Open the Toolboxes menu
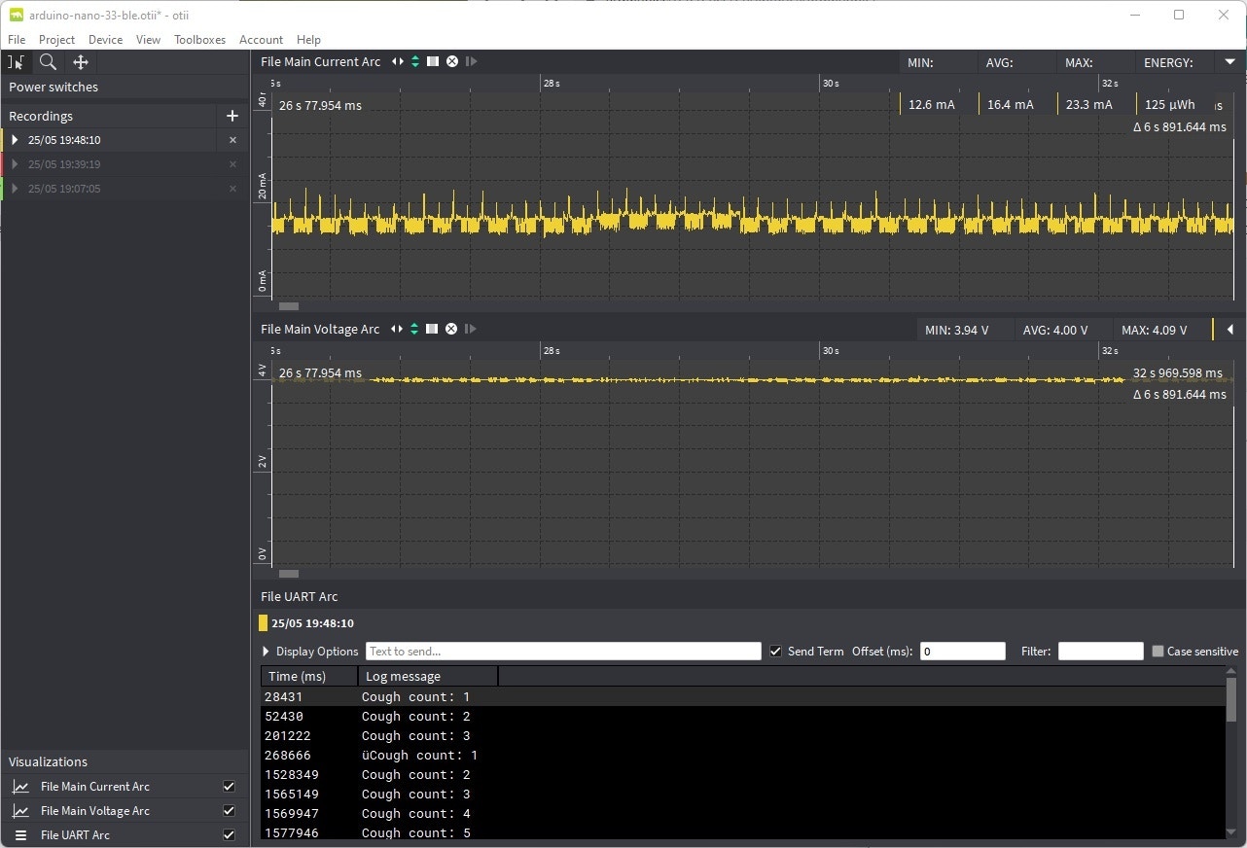This screenshot has width=1247, height=848. point(199,40)
